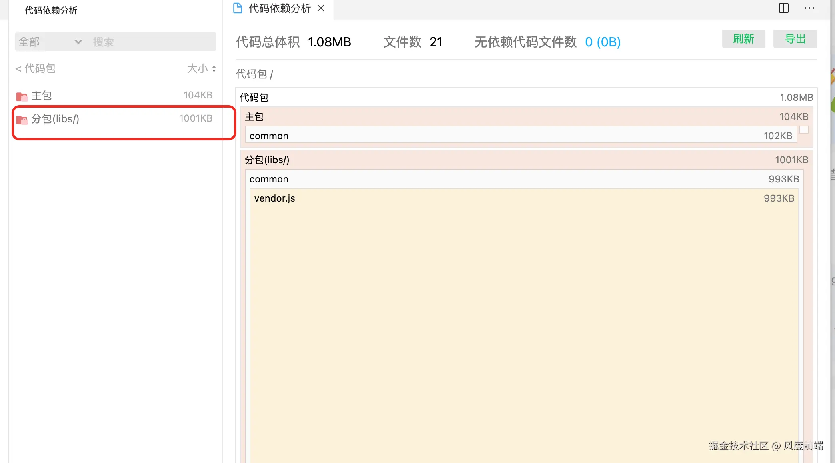
Task: Close the 代码依赖分析 tab
Action: click(x=321, y=8)
